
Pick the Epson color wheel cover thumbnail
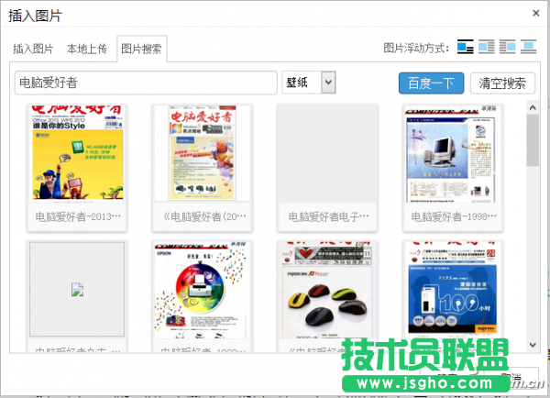pos(201,289)
